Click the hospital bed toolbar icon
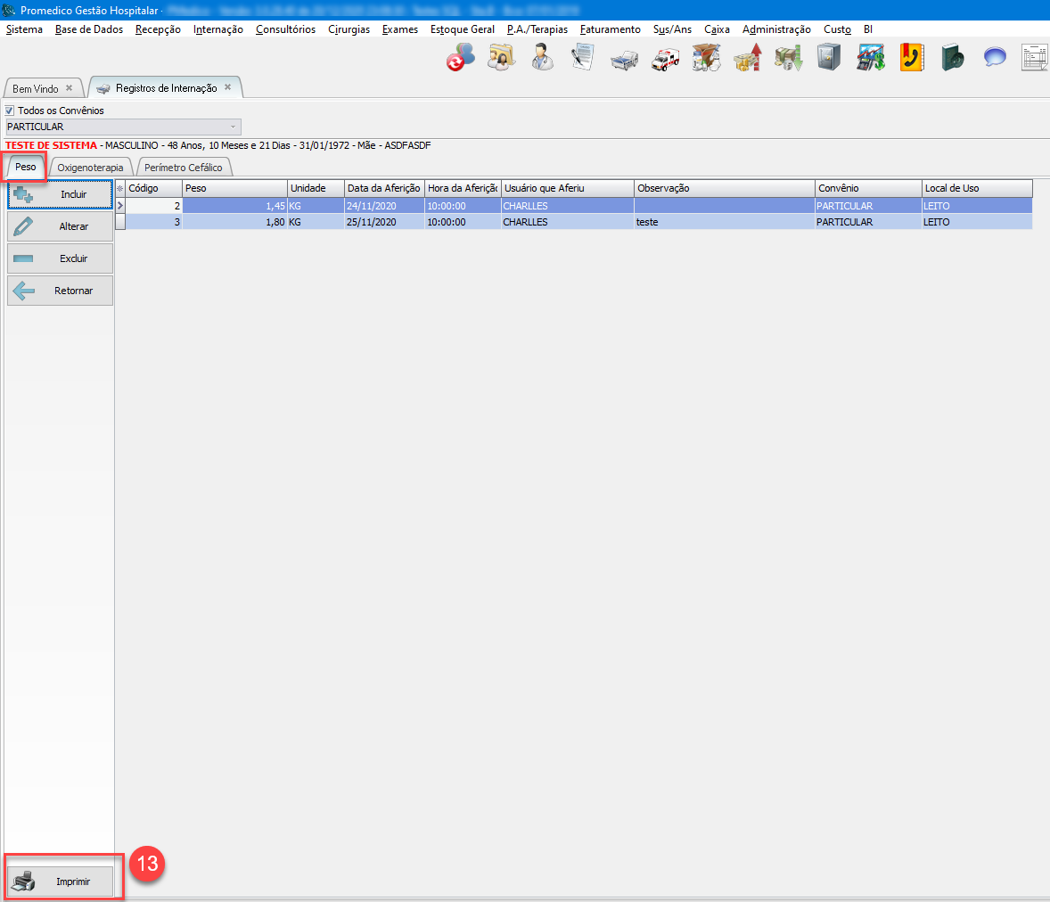 pos(624,60)
